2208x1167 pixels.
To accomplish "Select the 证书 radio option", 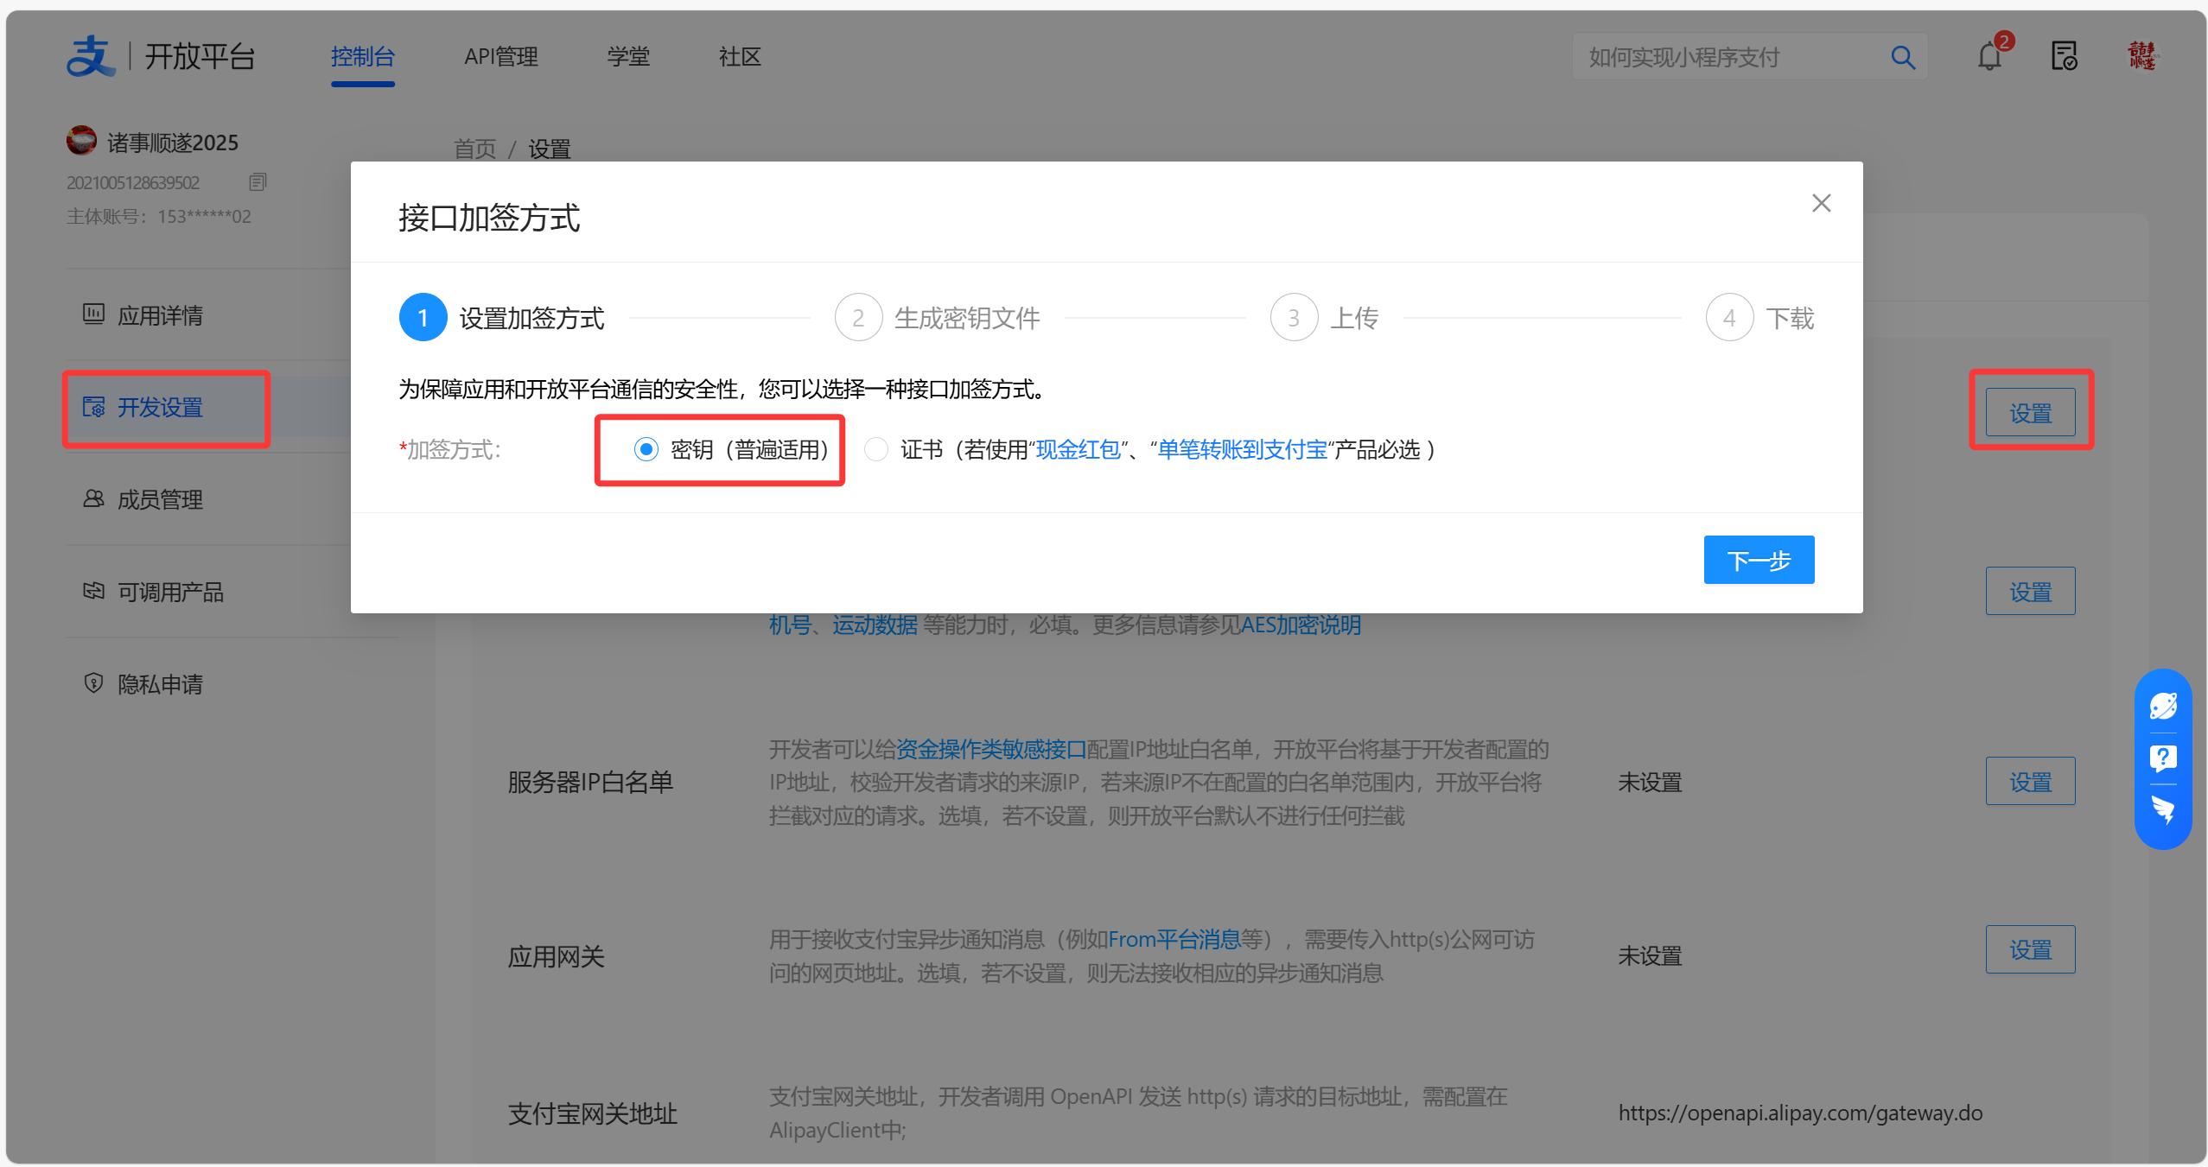I will click(876, 449).
